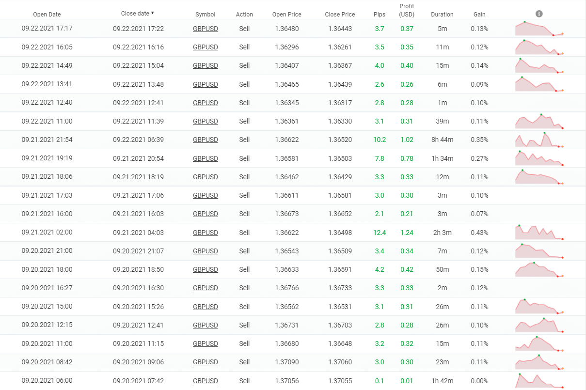The width and height of the screenshot is (586, 390).
Task: Sort table by Symbol column header
Action: click(x=205, y=15)
